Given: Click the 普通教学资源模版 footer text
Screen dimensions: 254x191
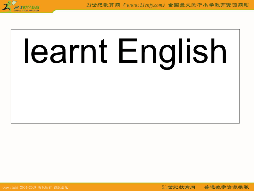Looking at the screenshot, I should point(226,187).
